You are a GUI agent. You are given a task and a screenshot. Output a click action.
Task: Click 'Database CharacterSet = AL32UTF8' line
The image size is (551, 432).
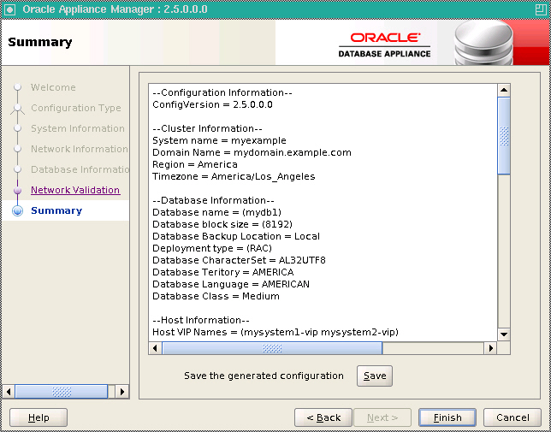239,260
